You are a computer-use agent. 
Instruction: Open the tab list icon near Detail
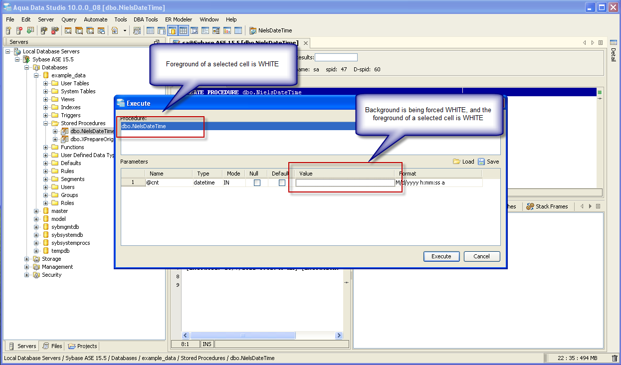coord(601,43)
